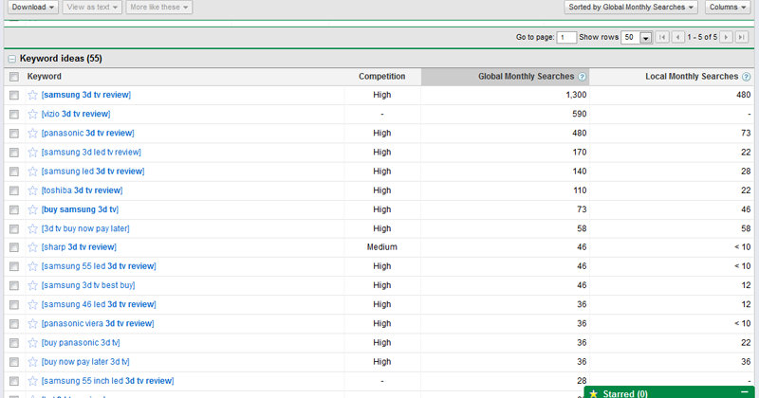
Task: Open the Show rows dropdown
Action: (x=646, y=37)
